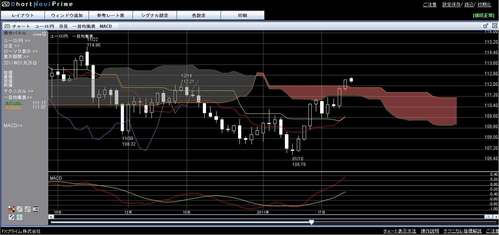Click the 設定保存 link at top right
The width and height of the screenshot is (499, 235).
tap(451, 5)
